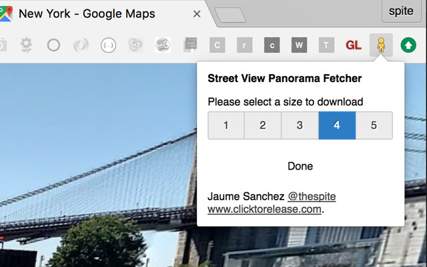Click the gray lowercase r extension icon
This screenshot has height=267, width=427.
pyautogui.click(x=245, y=45)
